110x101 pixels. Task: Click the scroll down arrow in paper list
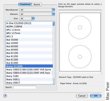[x=54, y=83]
